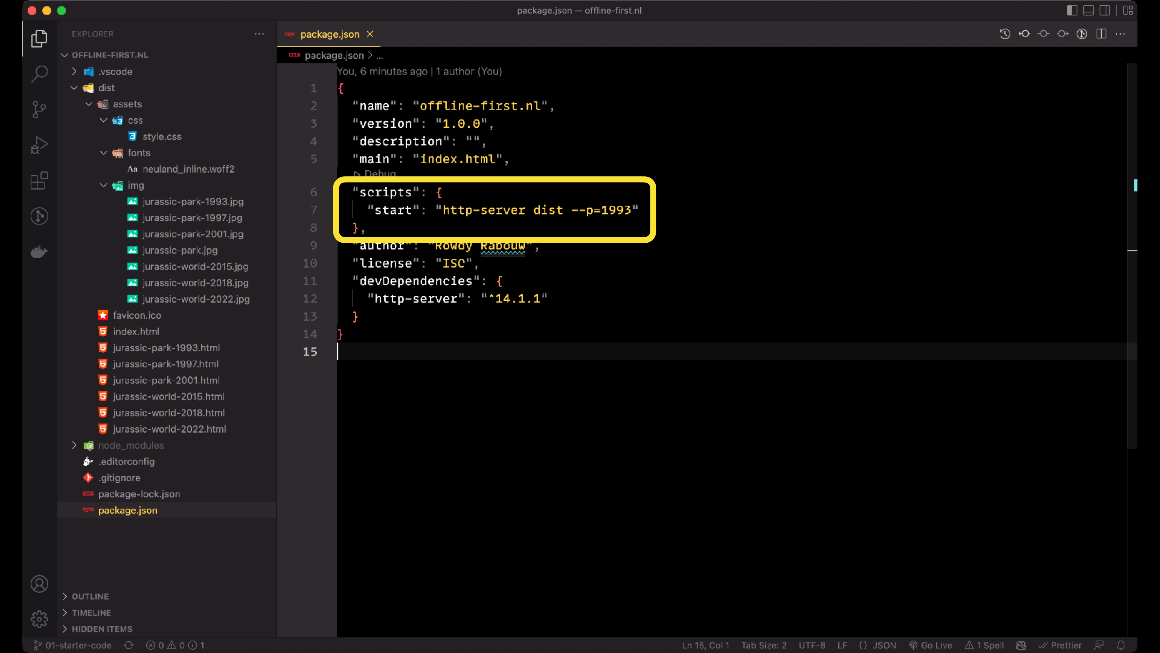Viewport: 1160px width, 653px height.
Task: Click package.json in the breadcrumb
Action: click(x=334, y=55)
